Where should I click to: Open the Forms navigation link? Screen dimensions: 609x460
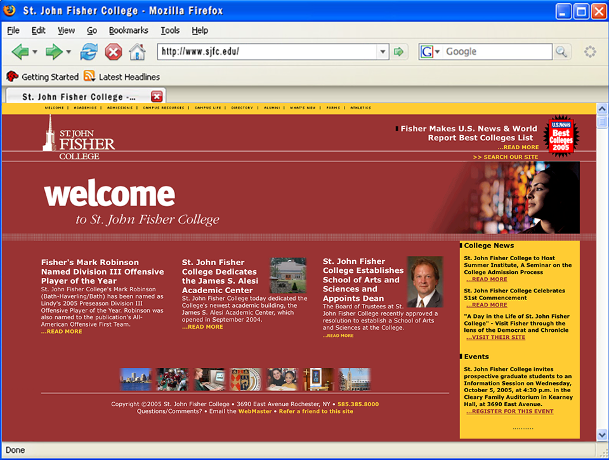tap(333, 108)
